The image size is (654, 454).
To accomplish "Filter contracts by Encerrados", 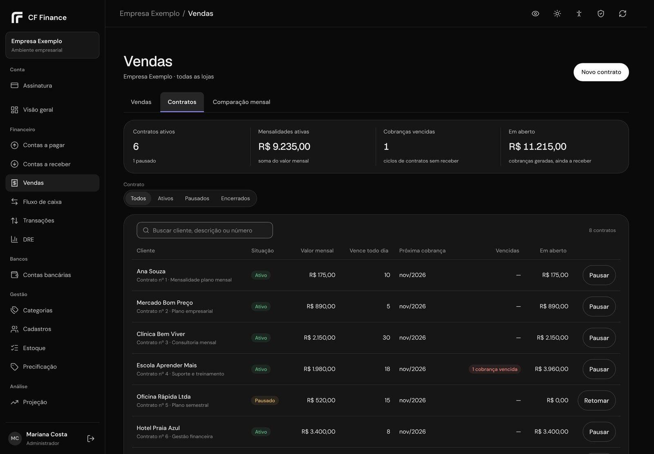I will point(235,198).
